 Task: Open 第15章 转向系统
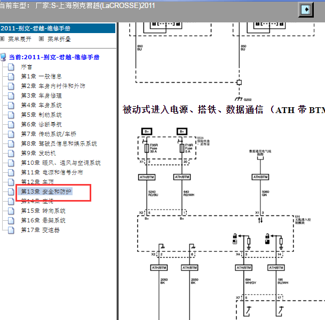click(43, 211)
